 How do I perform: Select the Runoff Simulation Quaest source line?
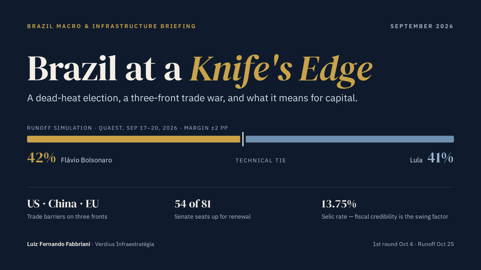pyautogui.click(x=128, y=128)
